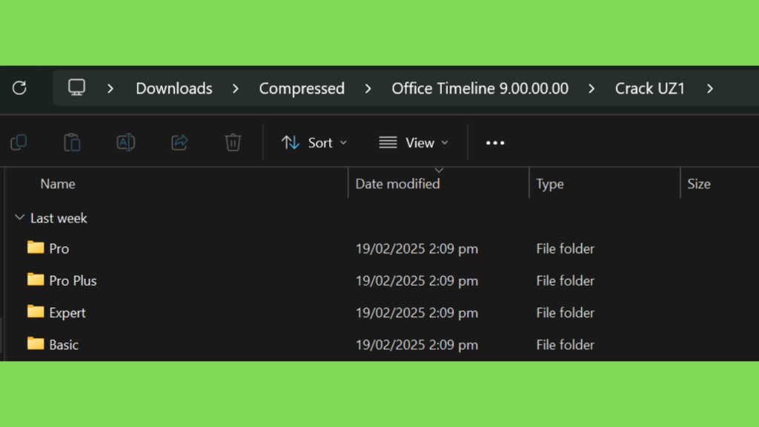Click File folder type in the Pro Plus row
Screen dimensions: 759x427
[565, 281]
